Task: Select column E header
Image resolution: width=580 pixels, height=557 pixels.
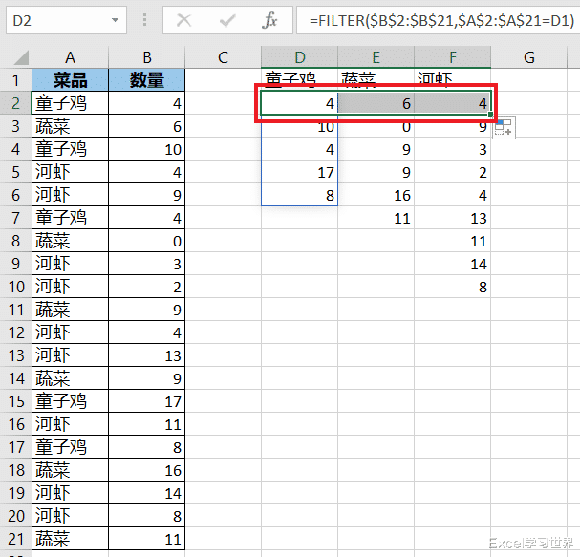Action: 376,57
